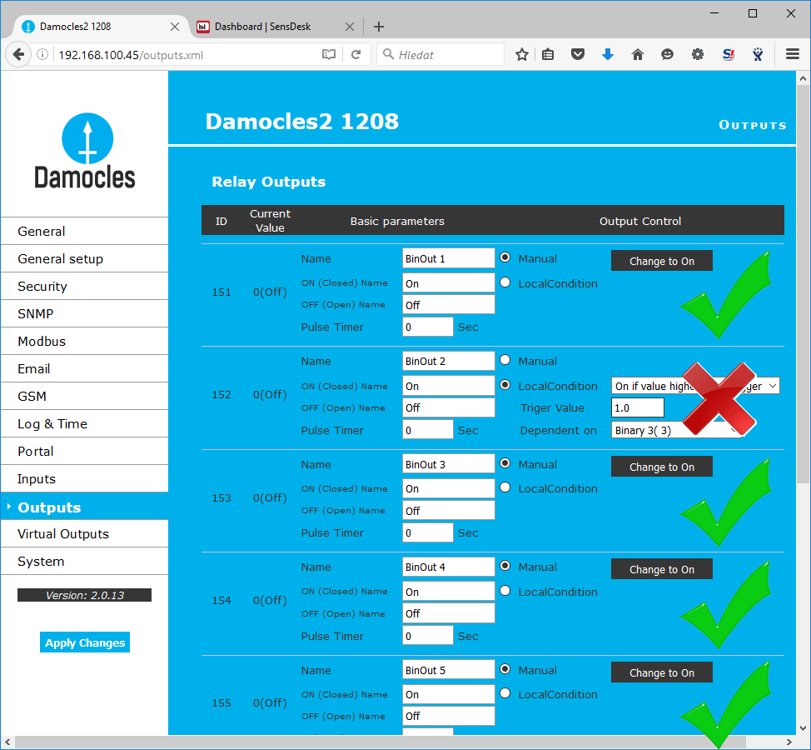Minimize the browser window
Screen dimensions: 811x750
714,13
